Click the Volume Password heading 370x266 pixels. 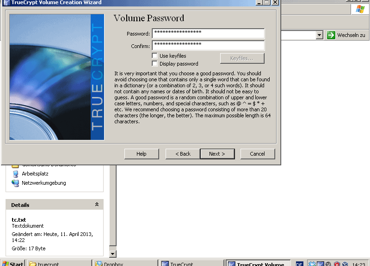148,18
